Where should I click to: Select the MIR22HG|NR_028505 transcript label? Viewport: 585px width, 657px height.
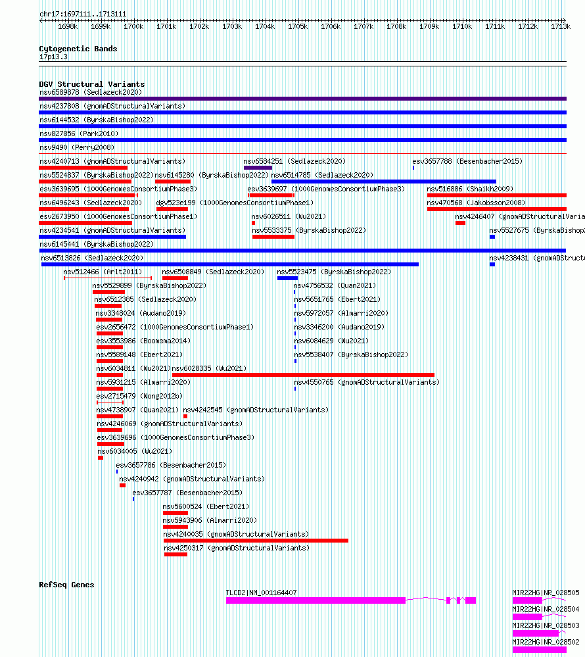pyautogui.click(x=546, y=593)
